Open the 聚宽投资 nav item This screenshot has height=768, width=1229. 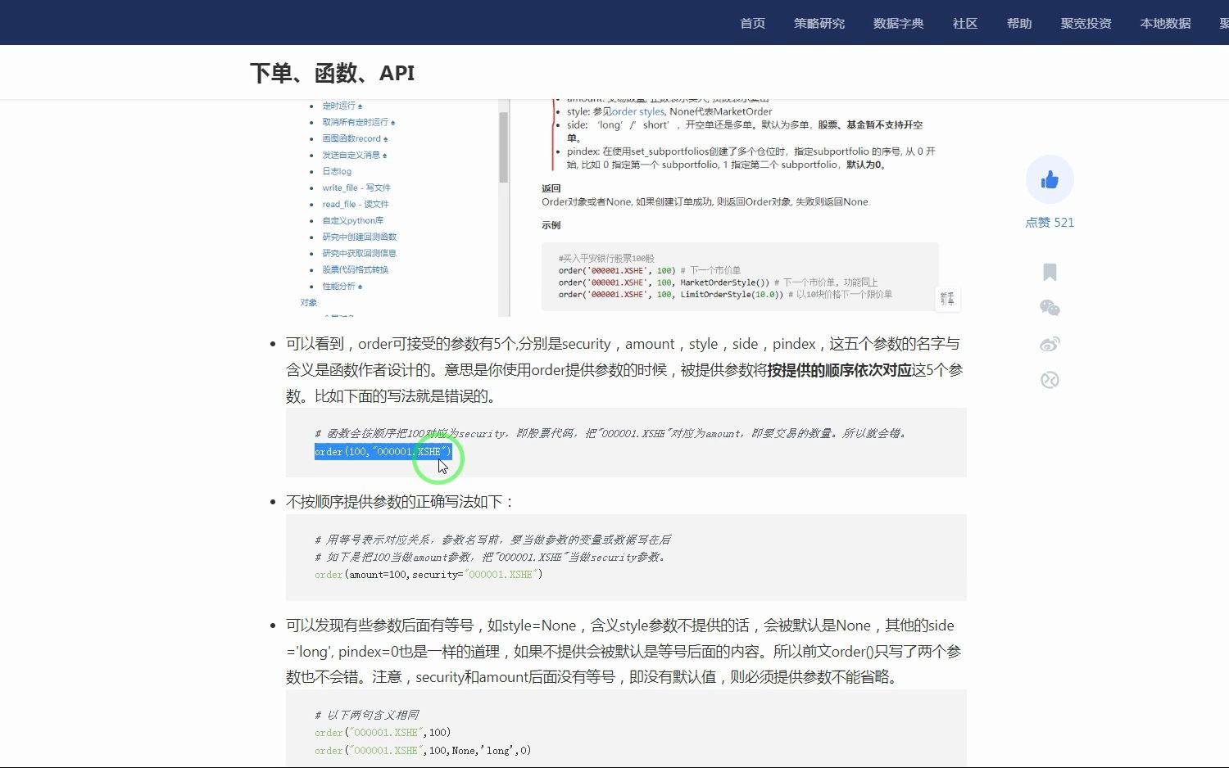pos(1086,23)
